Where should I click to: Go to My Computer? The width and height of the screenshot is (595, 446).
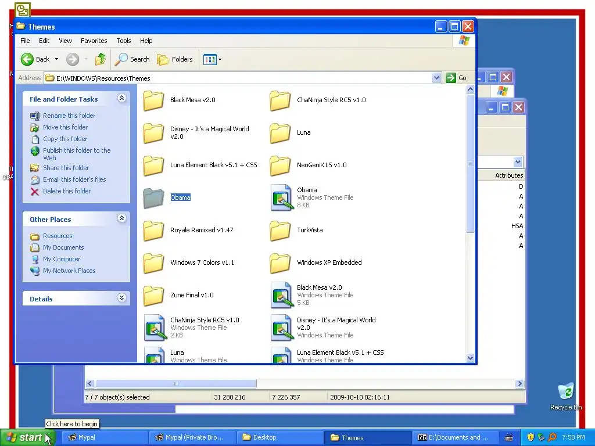click(62, 259)
